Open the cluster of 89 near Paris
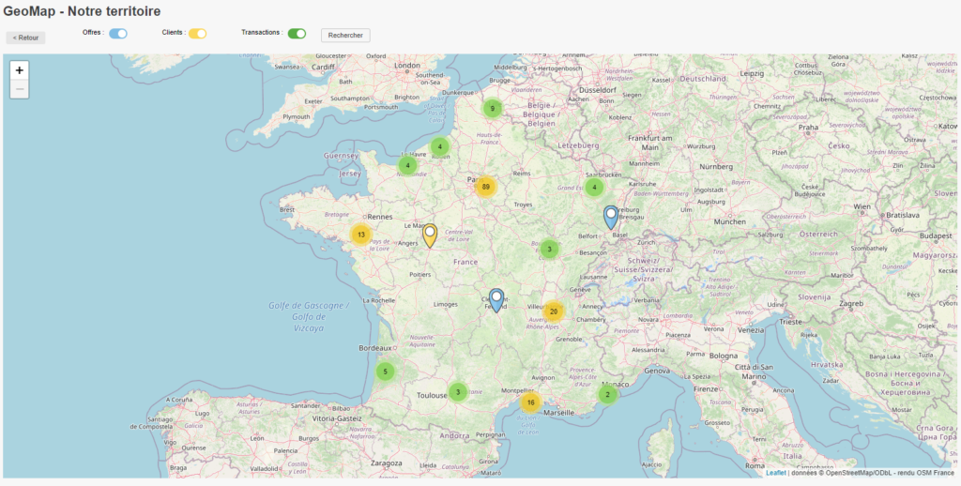 click(485, 187)
